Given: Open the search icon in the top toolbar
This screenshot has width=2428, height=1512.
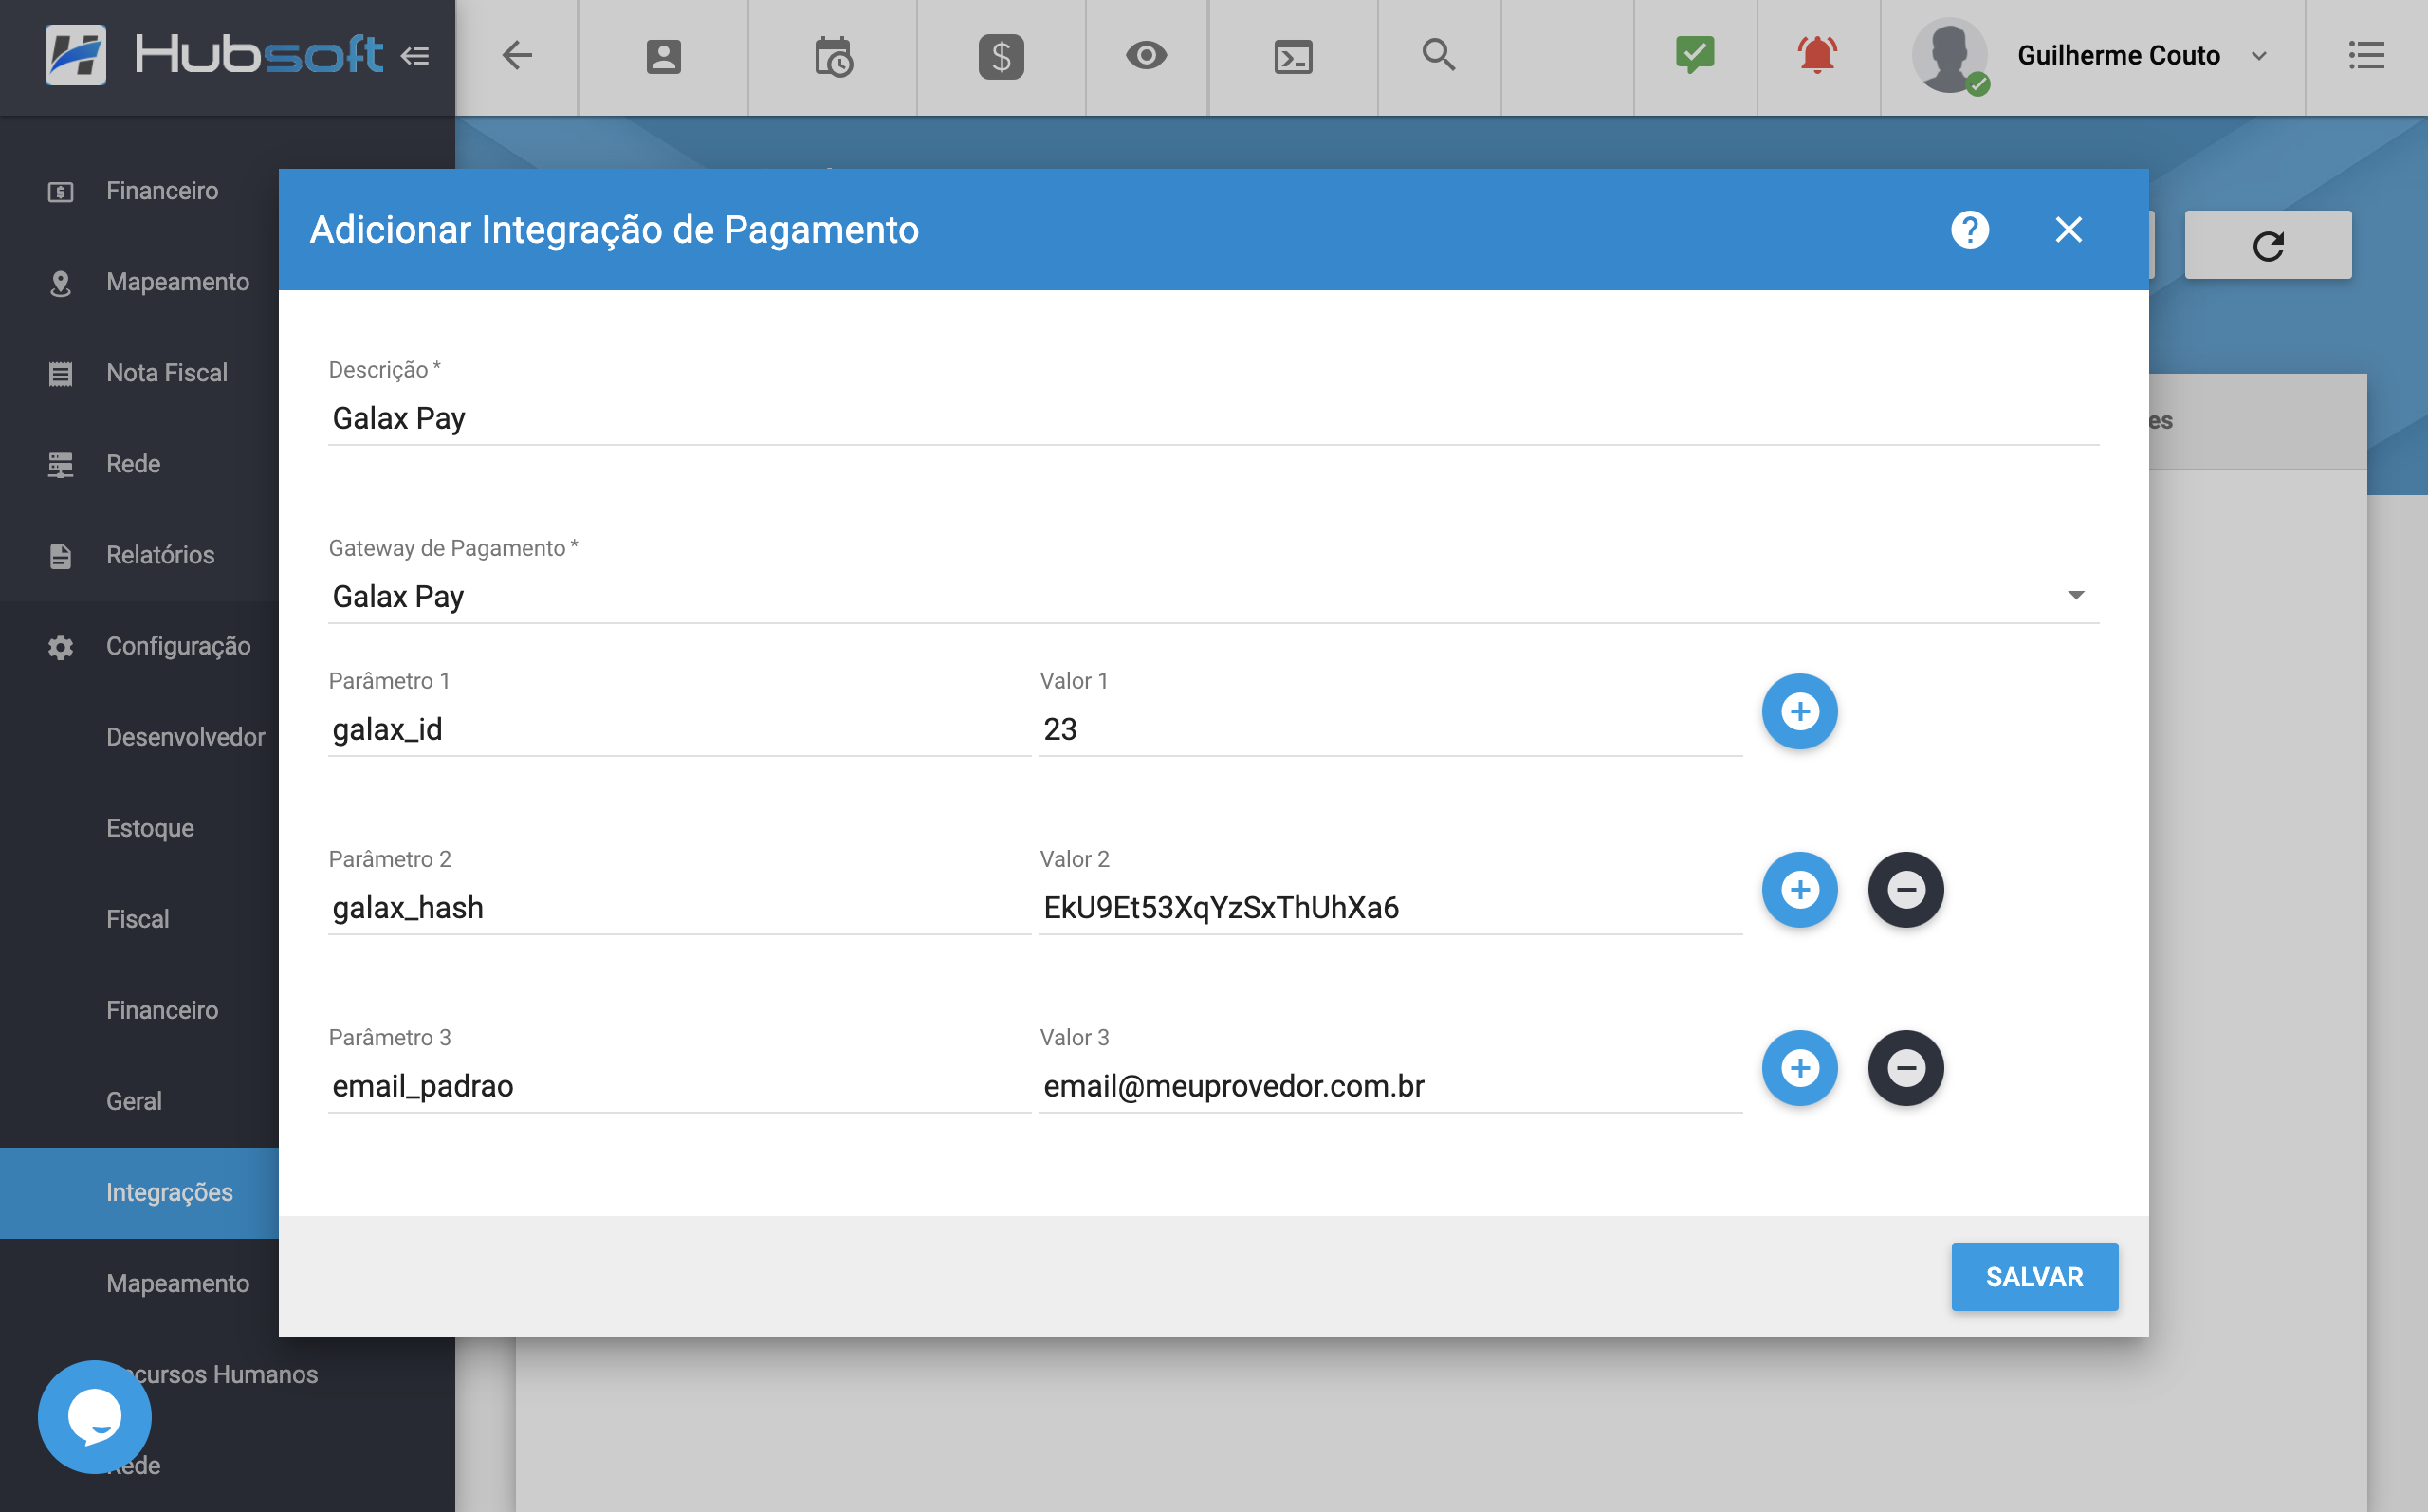Looking at the screenshot, I should [1439, 57].
